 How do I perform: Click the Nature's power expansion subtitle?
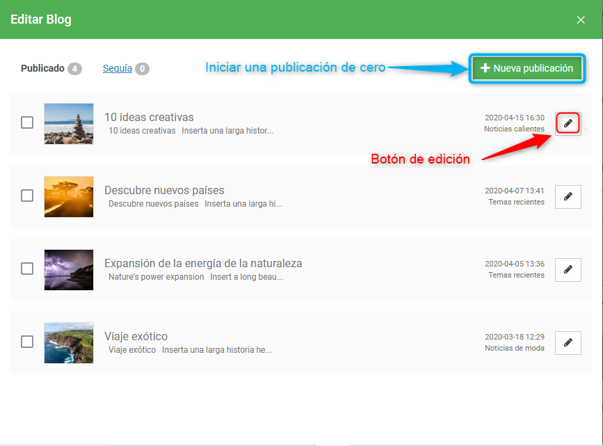click(x=156, y=277)
